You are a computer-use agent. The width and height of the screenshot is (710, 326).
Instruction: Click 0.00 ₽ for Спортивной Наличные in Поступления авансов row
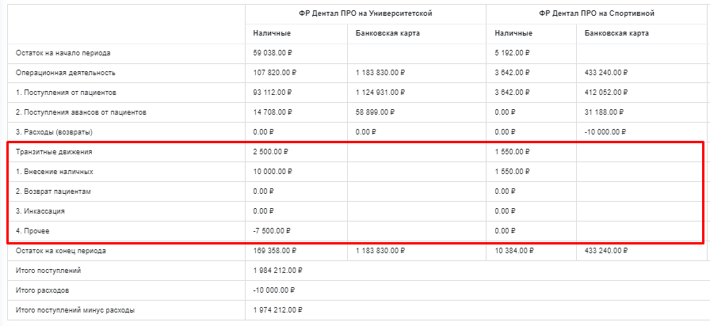pyautogui.click(x=505, y=112)
